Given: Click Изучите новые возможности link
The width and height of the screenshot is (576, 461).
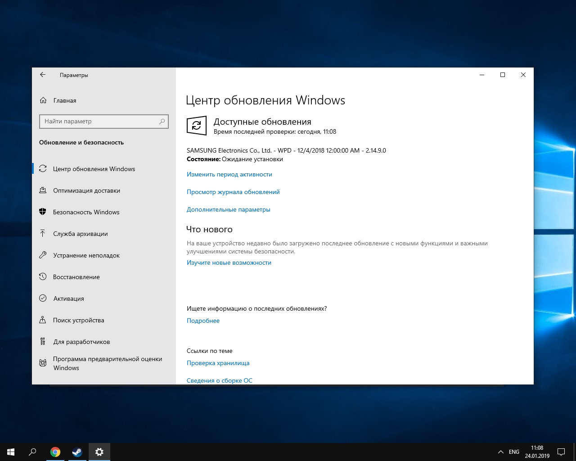Looking at the screenshot, I should tap(229, 262).
